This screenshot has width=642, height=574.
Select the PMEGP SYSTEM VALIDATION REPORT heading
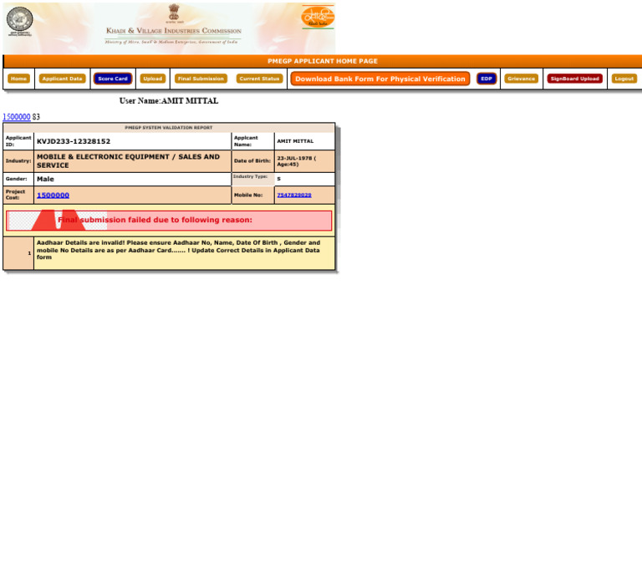(x=169, y=128)
